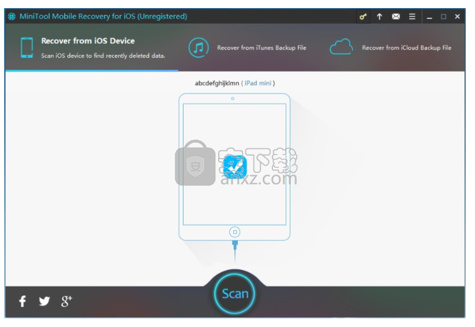Click the register key icon
Image resolution: width=475 pixels, height=327 pixels.
coord(363,17)
